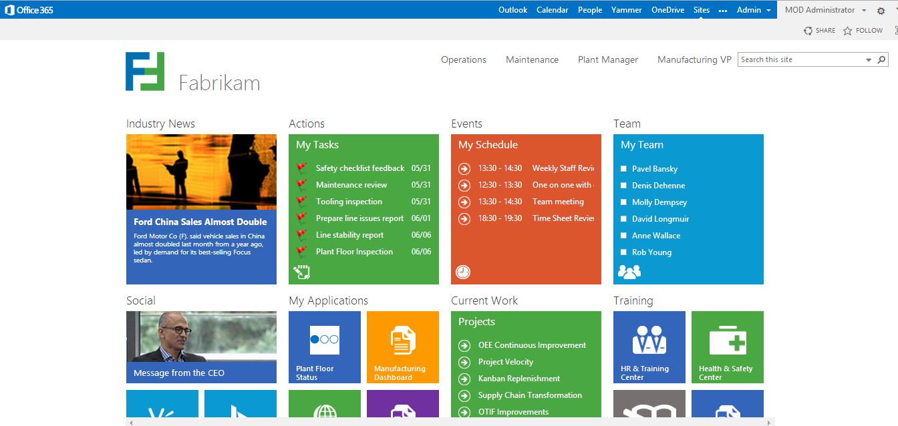The height and width of the screenshot is (426, 898).
Task: Go to Calendar in the top bar
Action: [x=553, y=10]
